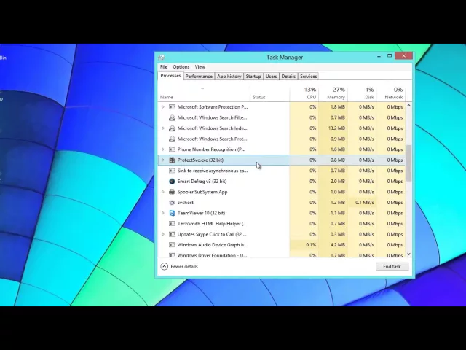Screen dimensions: 466x350
Task: Select the Windows Driver Foundation row
Action: (x=282, y=255)
